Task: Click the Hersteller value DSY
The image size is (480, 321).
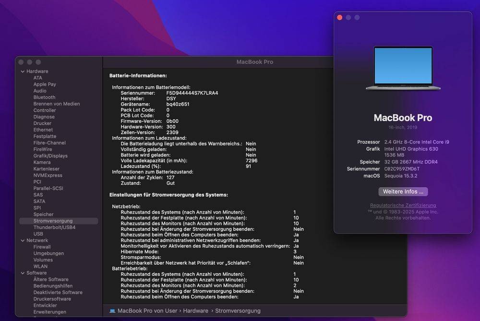Action: click(171, 99)
